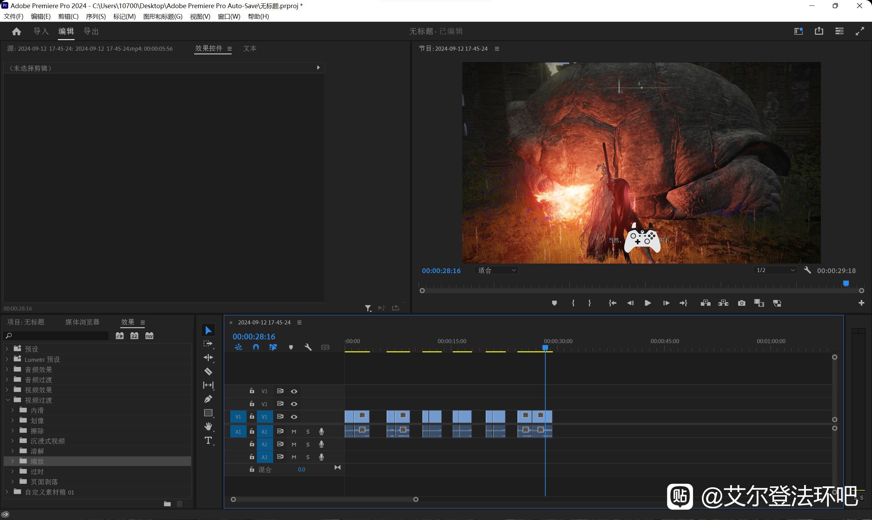Select the Hand tool

(208, 426)
